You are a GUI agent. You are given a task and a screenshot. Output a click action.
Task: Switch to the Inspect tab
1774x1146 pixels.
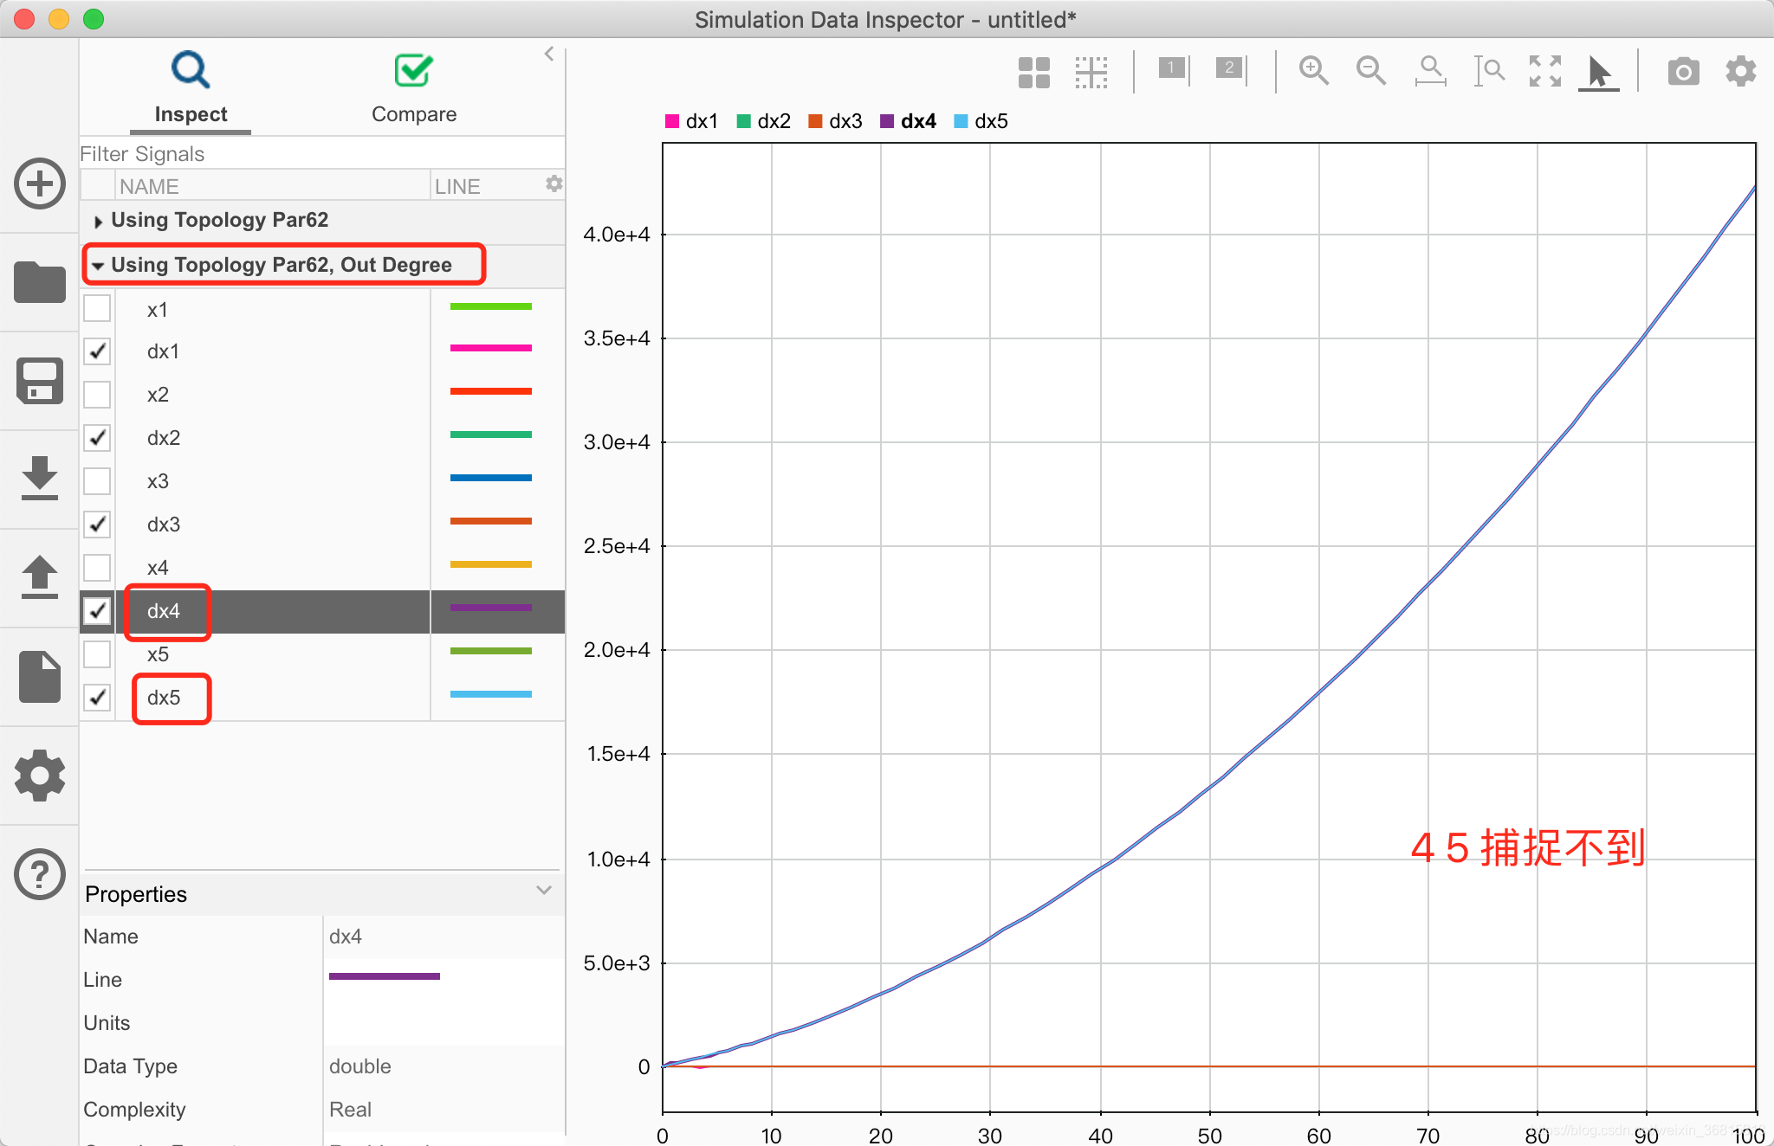pyautogui.click(x=191, y=89)
